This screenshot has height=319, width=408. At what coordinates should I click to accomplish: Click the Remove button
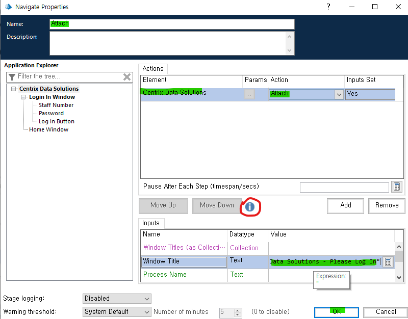click(387, 206)
